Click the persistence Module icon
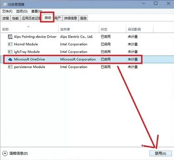Viewport: 174px width, 160px height. point(10,67)
